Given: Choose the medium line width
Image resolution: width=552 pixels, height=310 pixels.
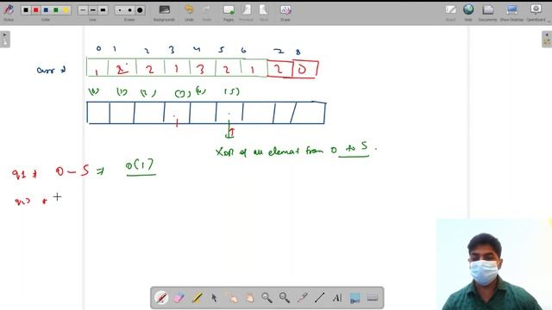Looking at the screenshot, I should (92, 10).
